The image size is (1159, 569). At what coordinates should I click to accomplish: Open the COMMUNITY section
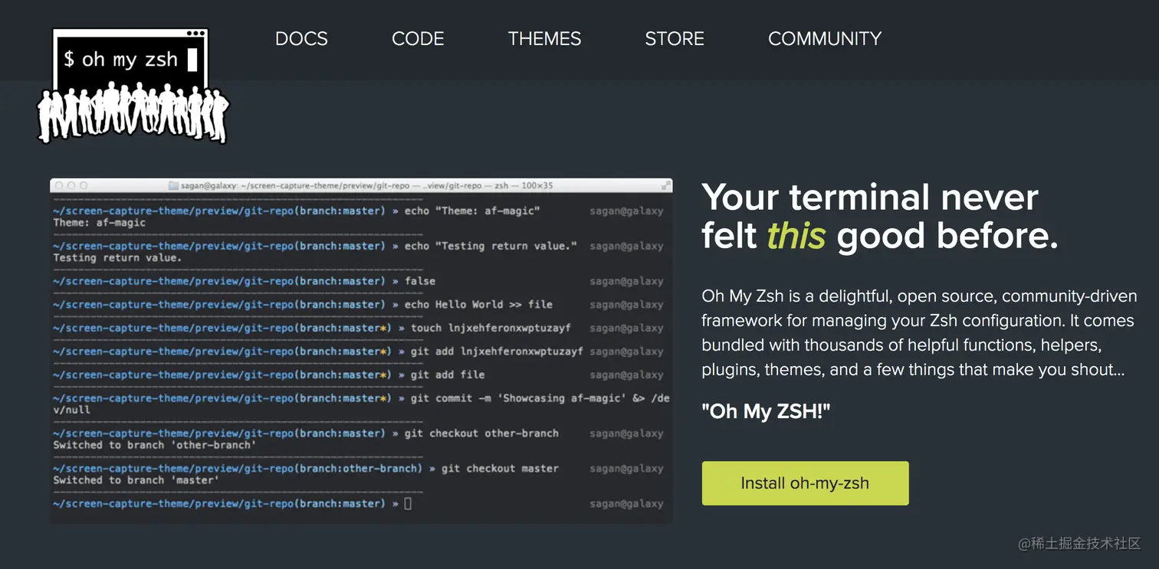point(825,39)
